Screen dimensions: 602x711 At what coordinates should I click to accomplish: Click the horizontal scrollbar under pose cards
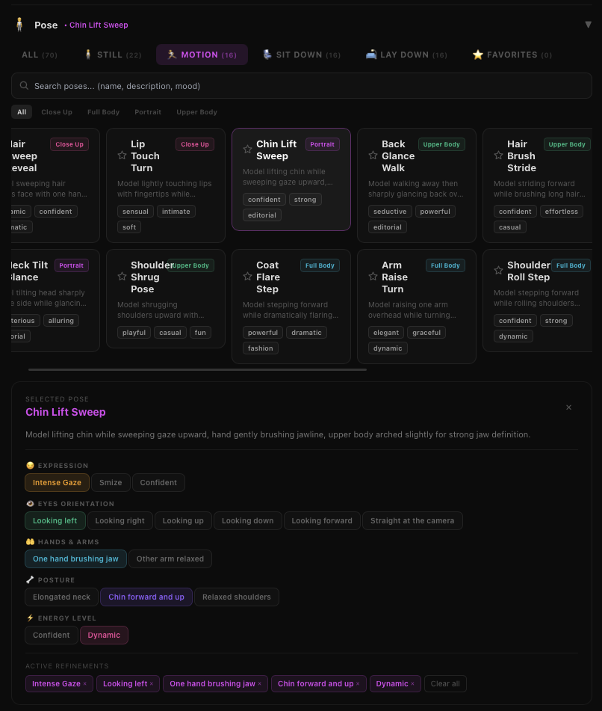point(197,369)
